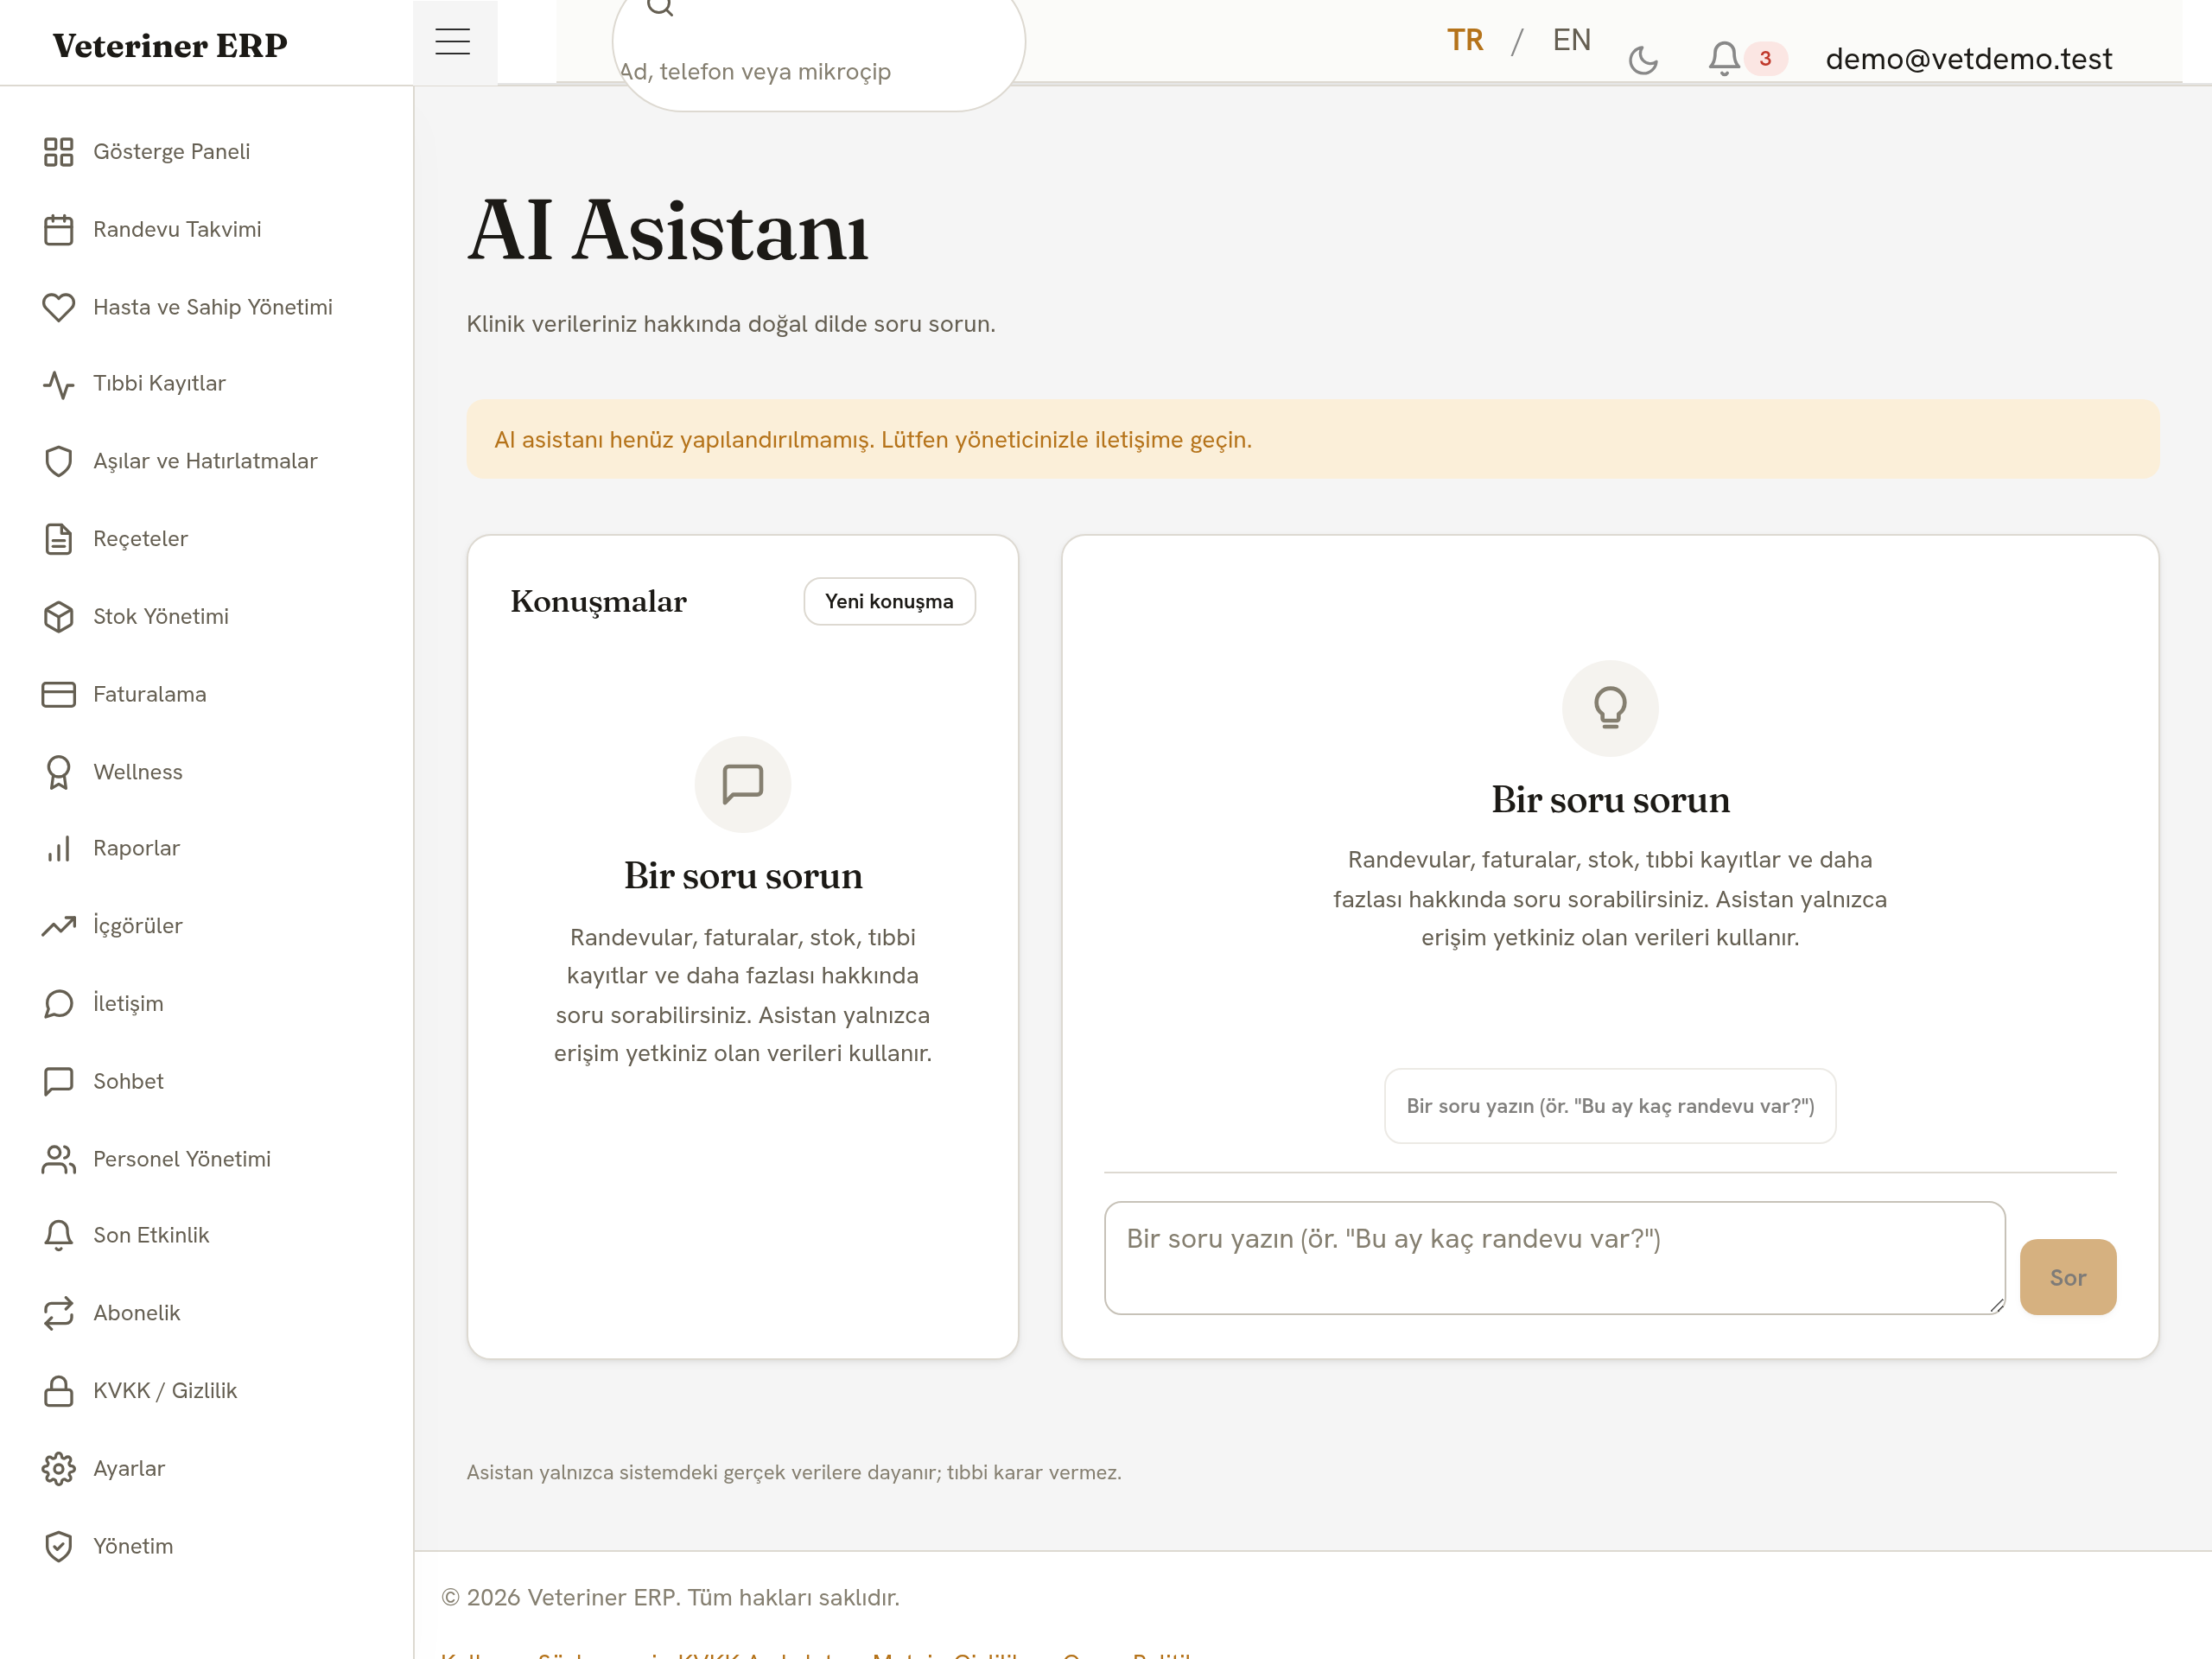Image resolution: width=2212 pixels, height=1659 pixels.
Task: Click the Son Etkinlik bell icon
Action: [59, 1236]
